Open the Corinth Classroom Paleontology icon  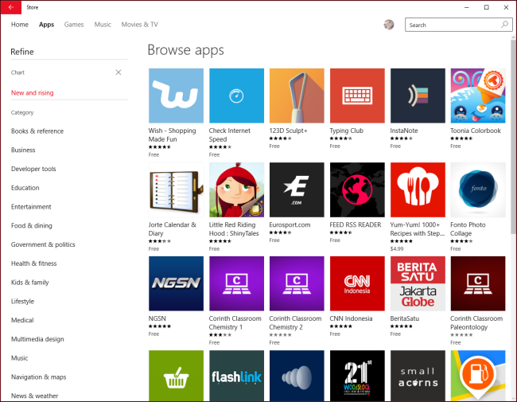pyautogui.click(x=478, y=283)
